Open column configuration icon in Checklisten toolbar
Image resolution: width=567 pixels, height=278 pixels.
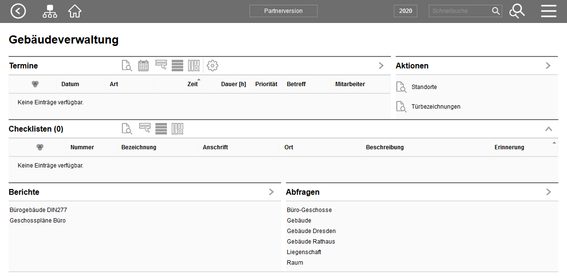[x=177, y=128]
